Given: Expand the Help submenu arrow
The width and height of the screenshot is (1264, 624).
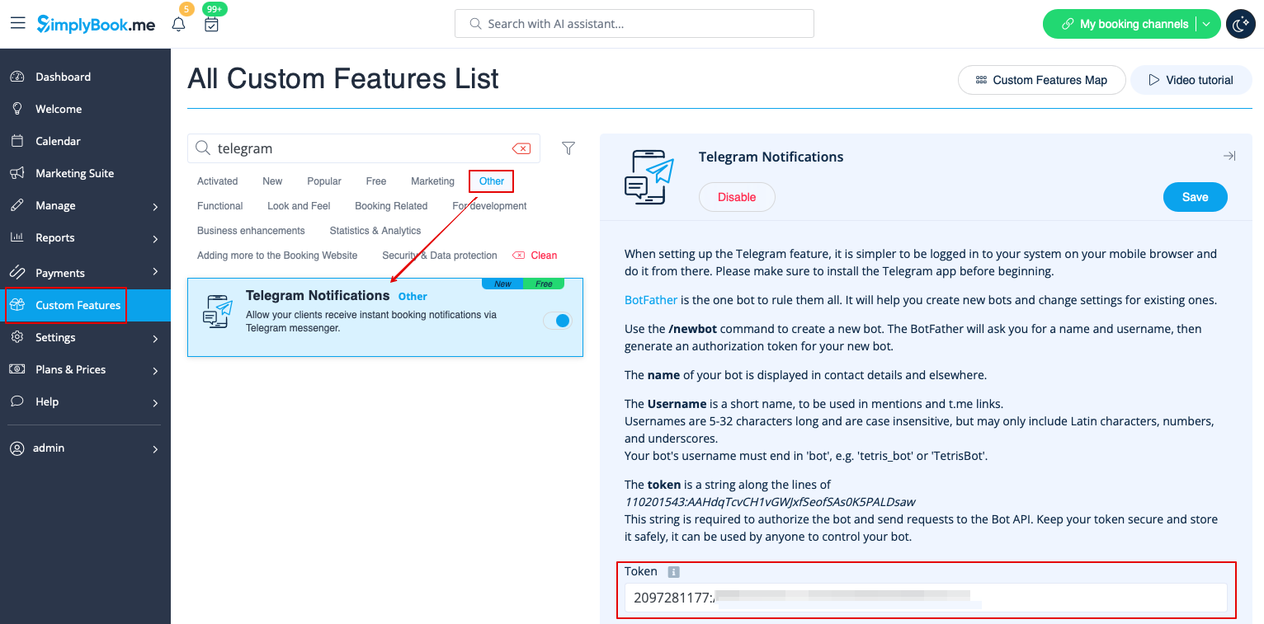Looking at the screenshot, I should (155, 403).
